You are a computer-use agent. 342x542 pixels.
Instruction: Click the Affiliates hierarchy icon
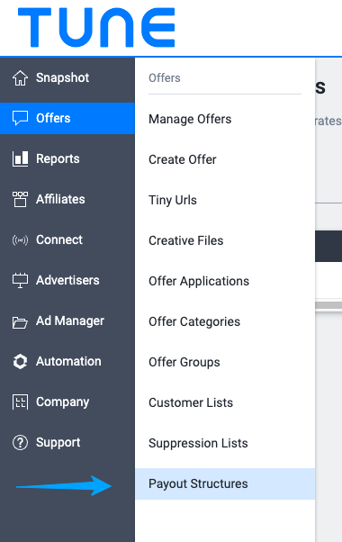pyautogui.click(x=20, y=199)
